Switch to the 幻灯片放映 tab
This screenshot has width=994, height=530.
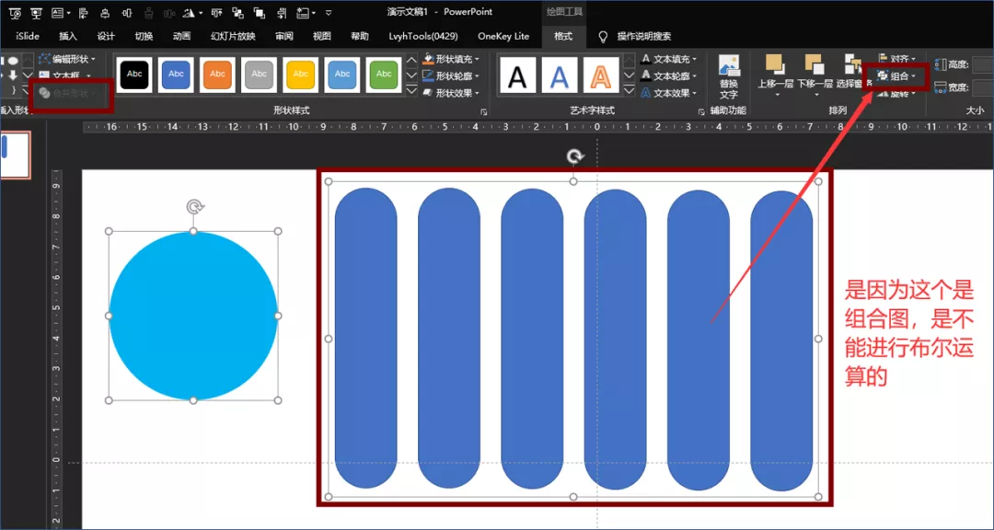232,36
